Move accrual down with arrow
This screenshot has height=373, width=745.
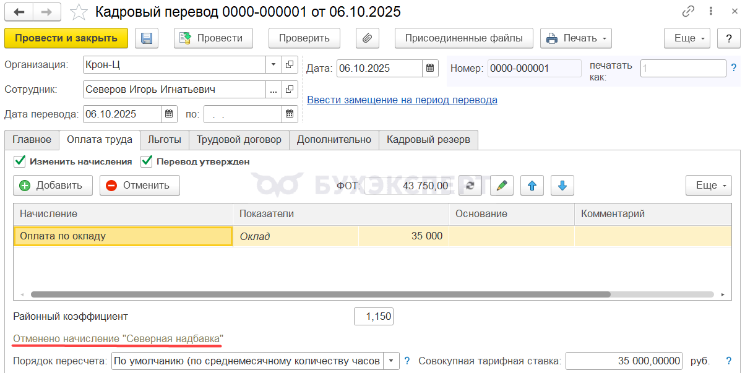point(562,186)
